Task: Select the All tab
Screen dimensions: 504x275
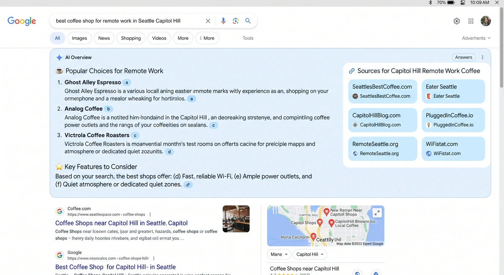Action: point(58,38)
